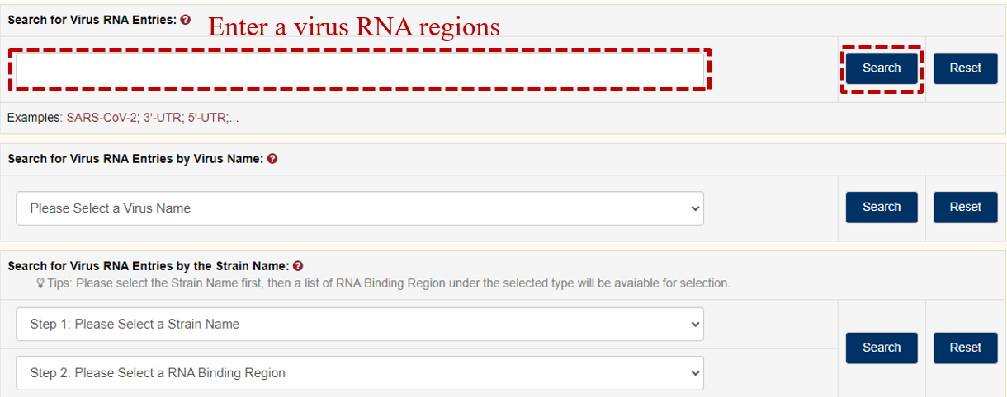This screenshot has width=1007, height=397.
Task: Click help icon next to by the Strain Name heading
Action: [x=298, y=266]
